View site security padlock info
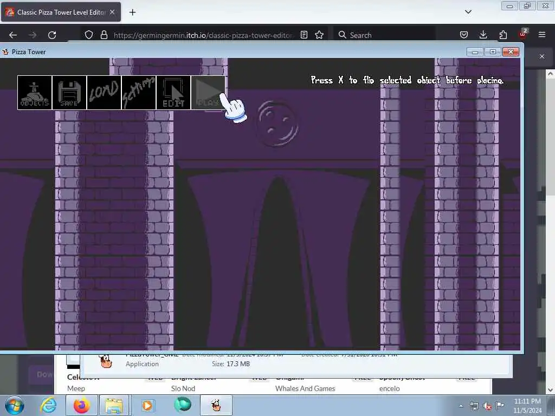The image size is (555, 416). click(x=104, y=35)
